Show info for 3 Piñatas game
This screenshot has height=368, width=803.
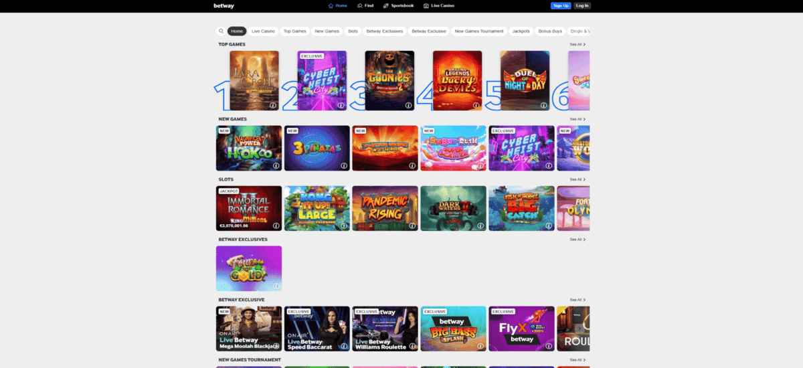(344, 165)
